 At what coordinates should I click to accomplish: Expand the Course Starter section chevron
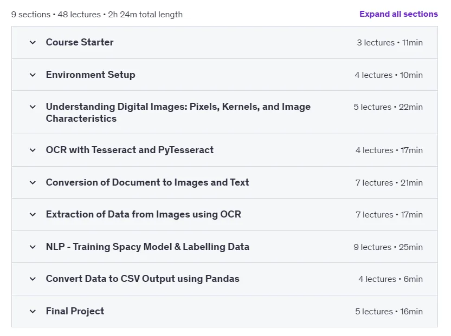click(x=33, y=43)
